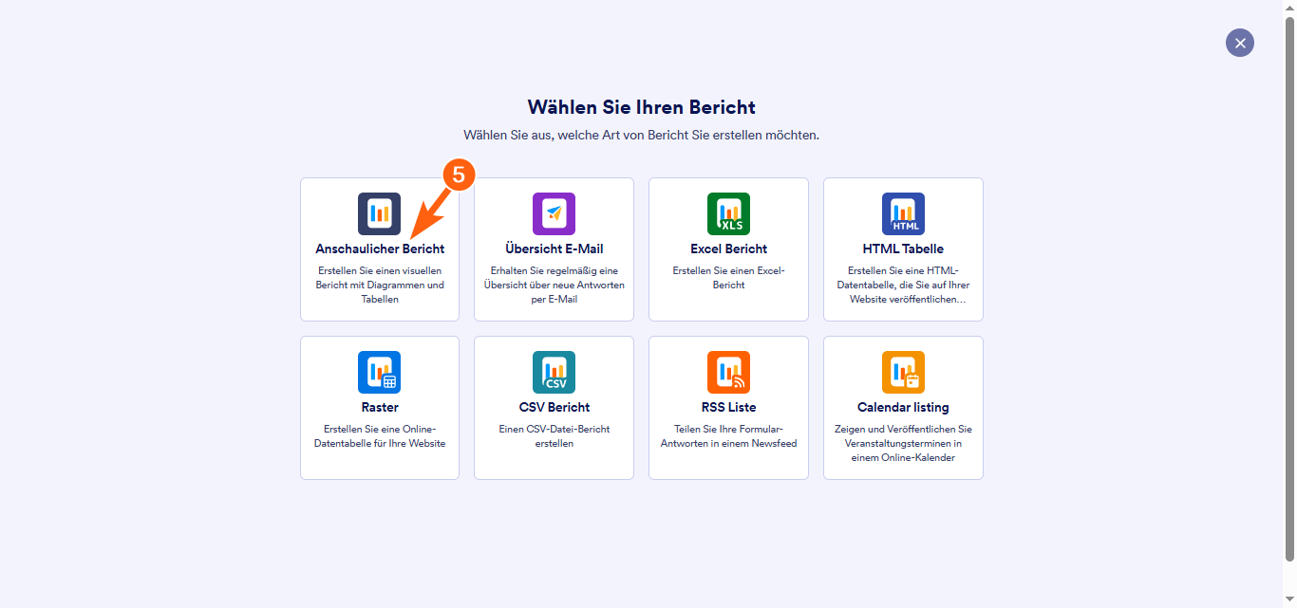Image resolution: width=1297 pixels, height=608 pixels.
Task: Click the description 'Erstellen Sie eine Online-Datentabelle'
Action: coord(380,436)
